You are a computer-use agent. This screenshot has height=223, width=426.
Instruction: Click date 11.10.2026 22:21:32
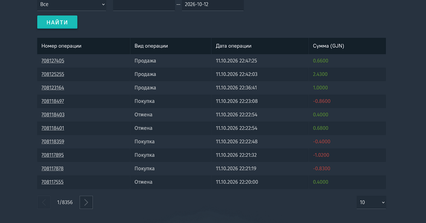236,155
